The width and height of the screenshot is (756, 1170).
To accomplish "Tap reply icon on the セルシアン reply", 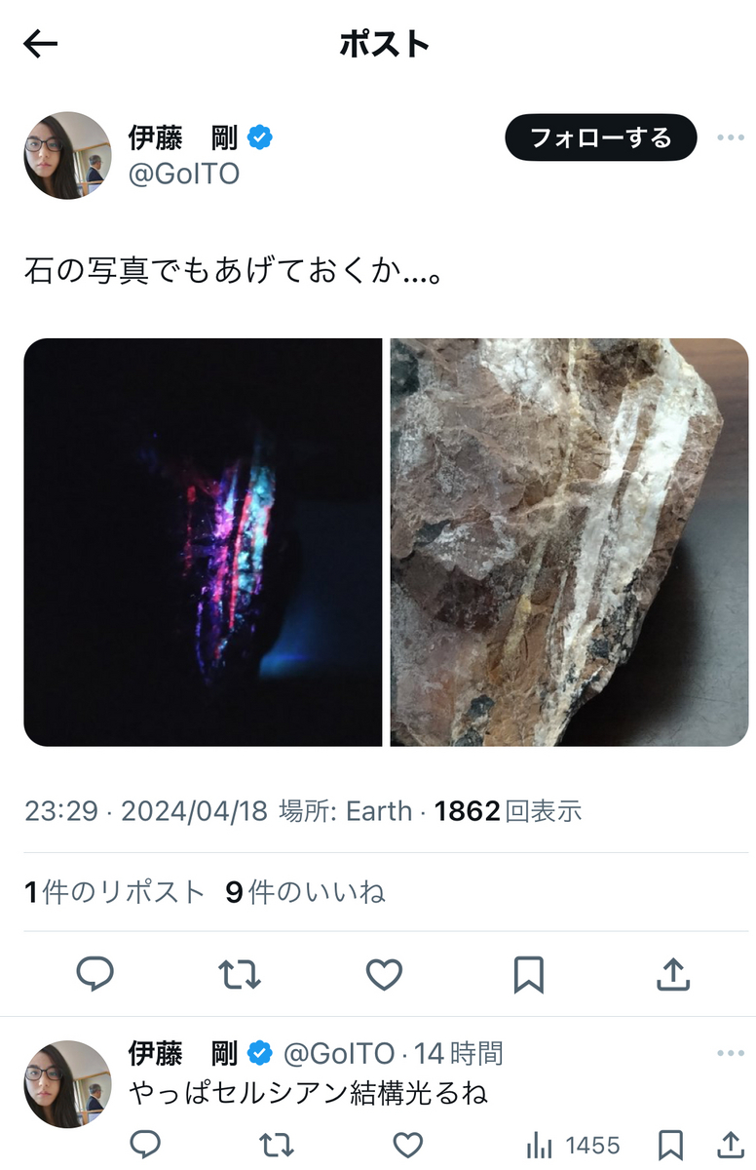I will (144, 1144).
